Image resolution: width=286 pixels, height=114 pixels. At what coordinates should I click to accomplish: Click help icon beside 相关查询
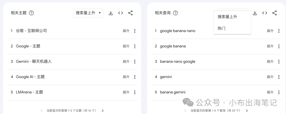175,13
